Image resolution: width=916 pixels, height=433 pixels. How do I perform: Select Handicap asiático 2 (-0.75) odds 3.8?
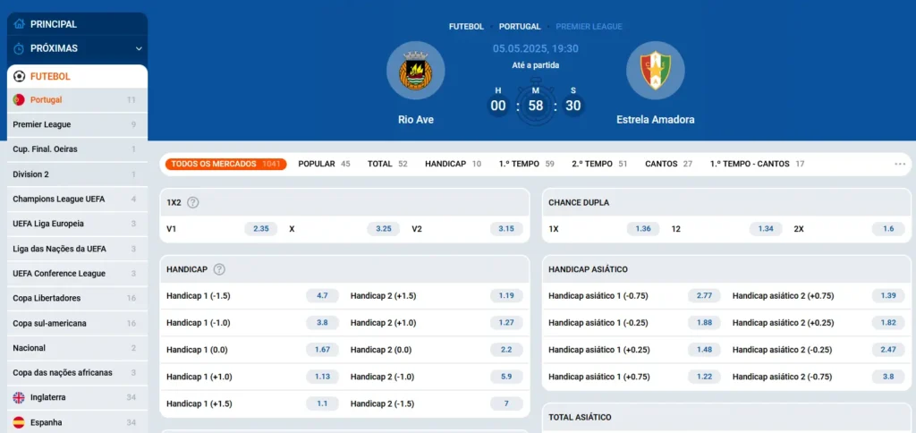point(888,377)
